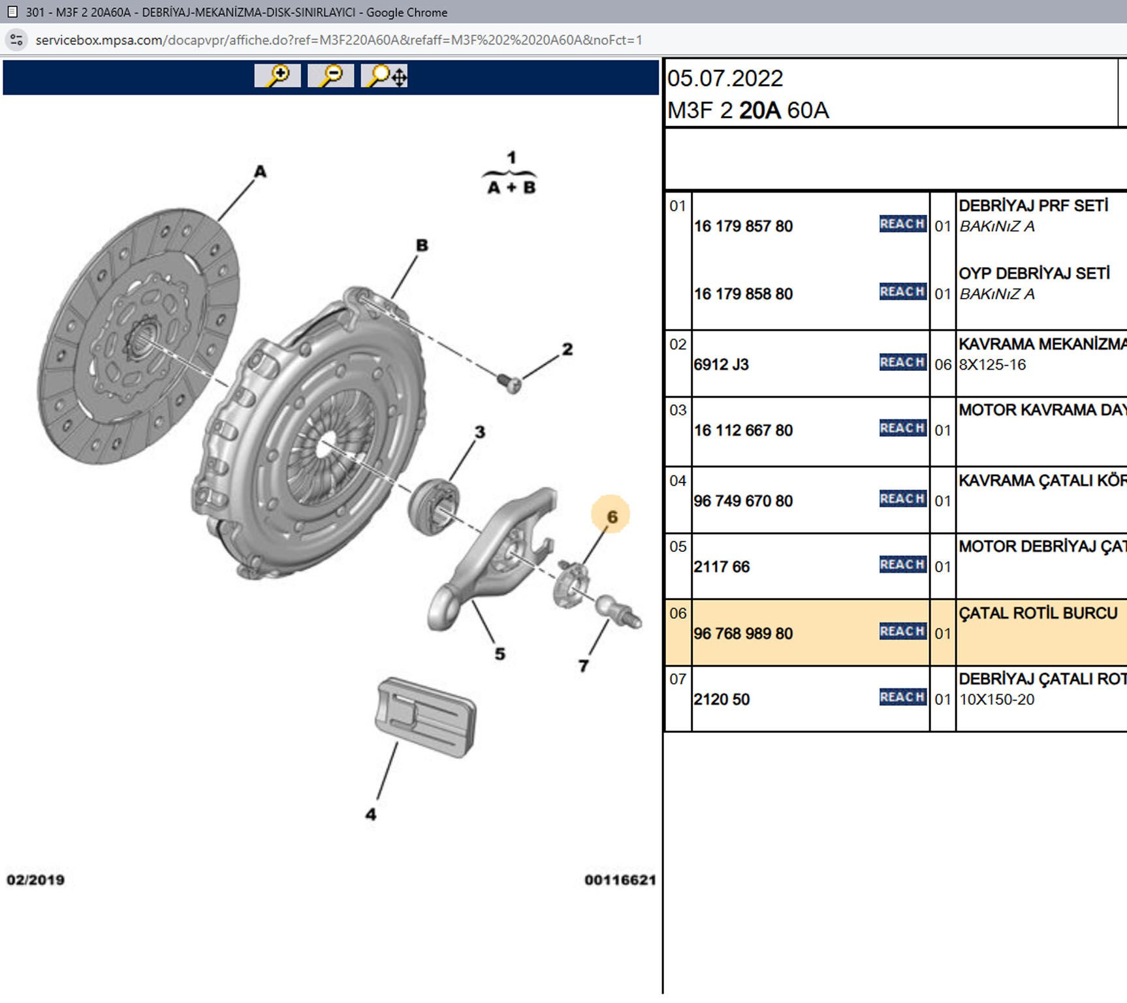Image resolution: width=1127 pixels, height=1003 pixels.
Task: Click the browser address bar URL
Action: click(338, 40)
